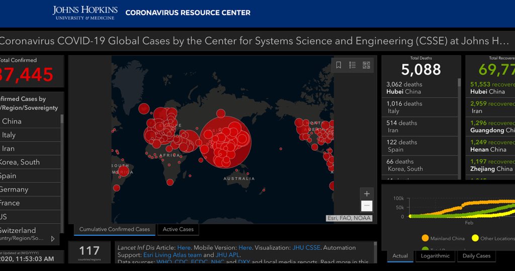The width and height of the screenshot is (515, 271).
Task: Follow the JHU APL link
Action: tap(227, 255)
